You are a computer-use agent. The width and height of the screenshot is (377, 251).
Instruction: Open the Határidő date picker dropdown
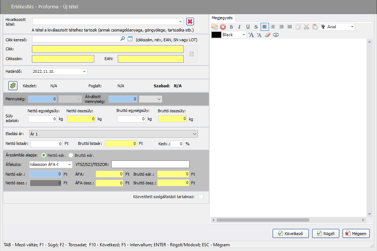tap(84, 72)
